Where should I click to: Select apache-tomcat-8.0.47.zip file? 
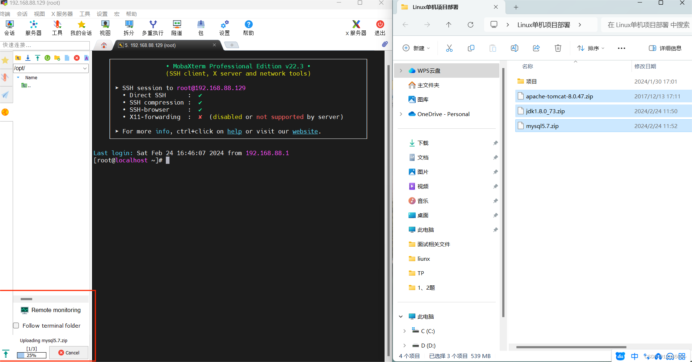(603, 96)
